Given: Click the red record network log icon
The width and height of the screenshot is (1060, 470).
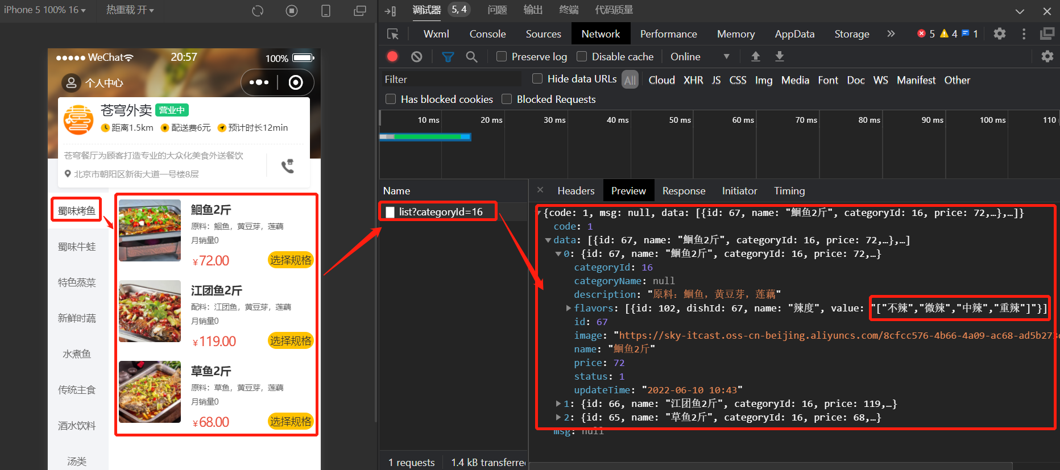Looking at the screenshot, I should coord(392,56).
